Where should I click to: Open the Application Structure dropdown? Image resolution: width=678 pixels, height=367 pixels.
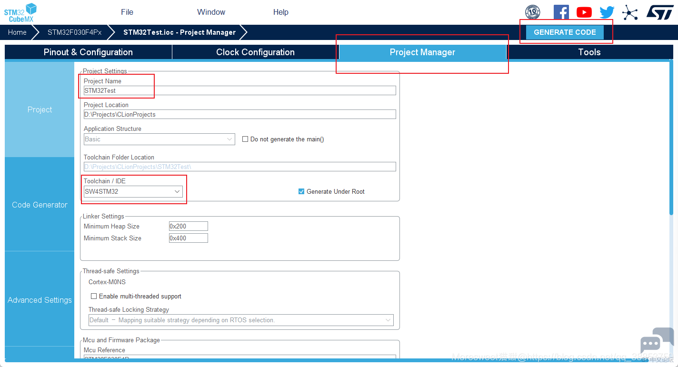(159, 139)
